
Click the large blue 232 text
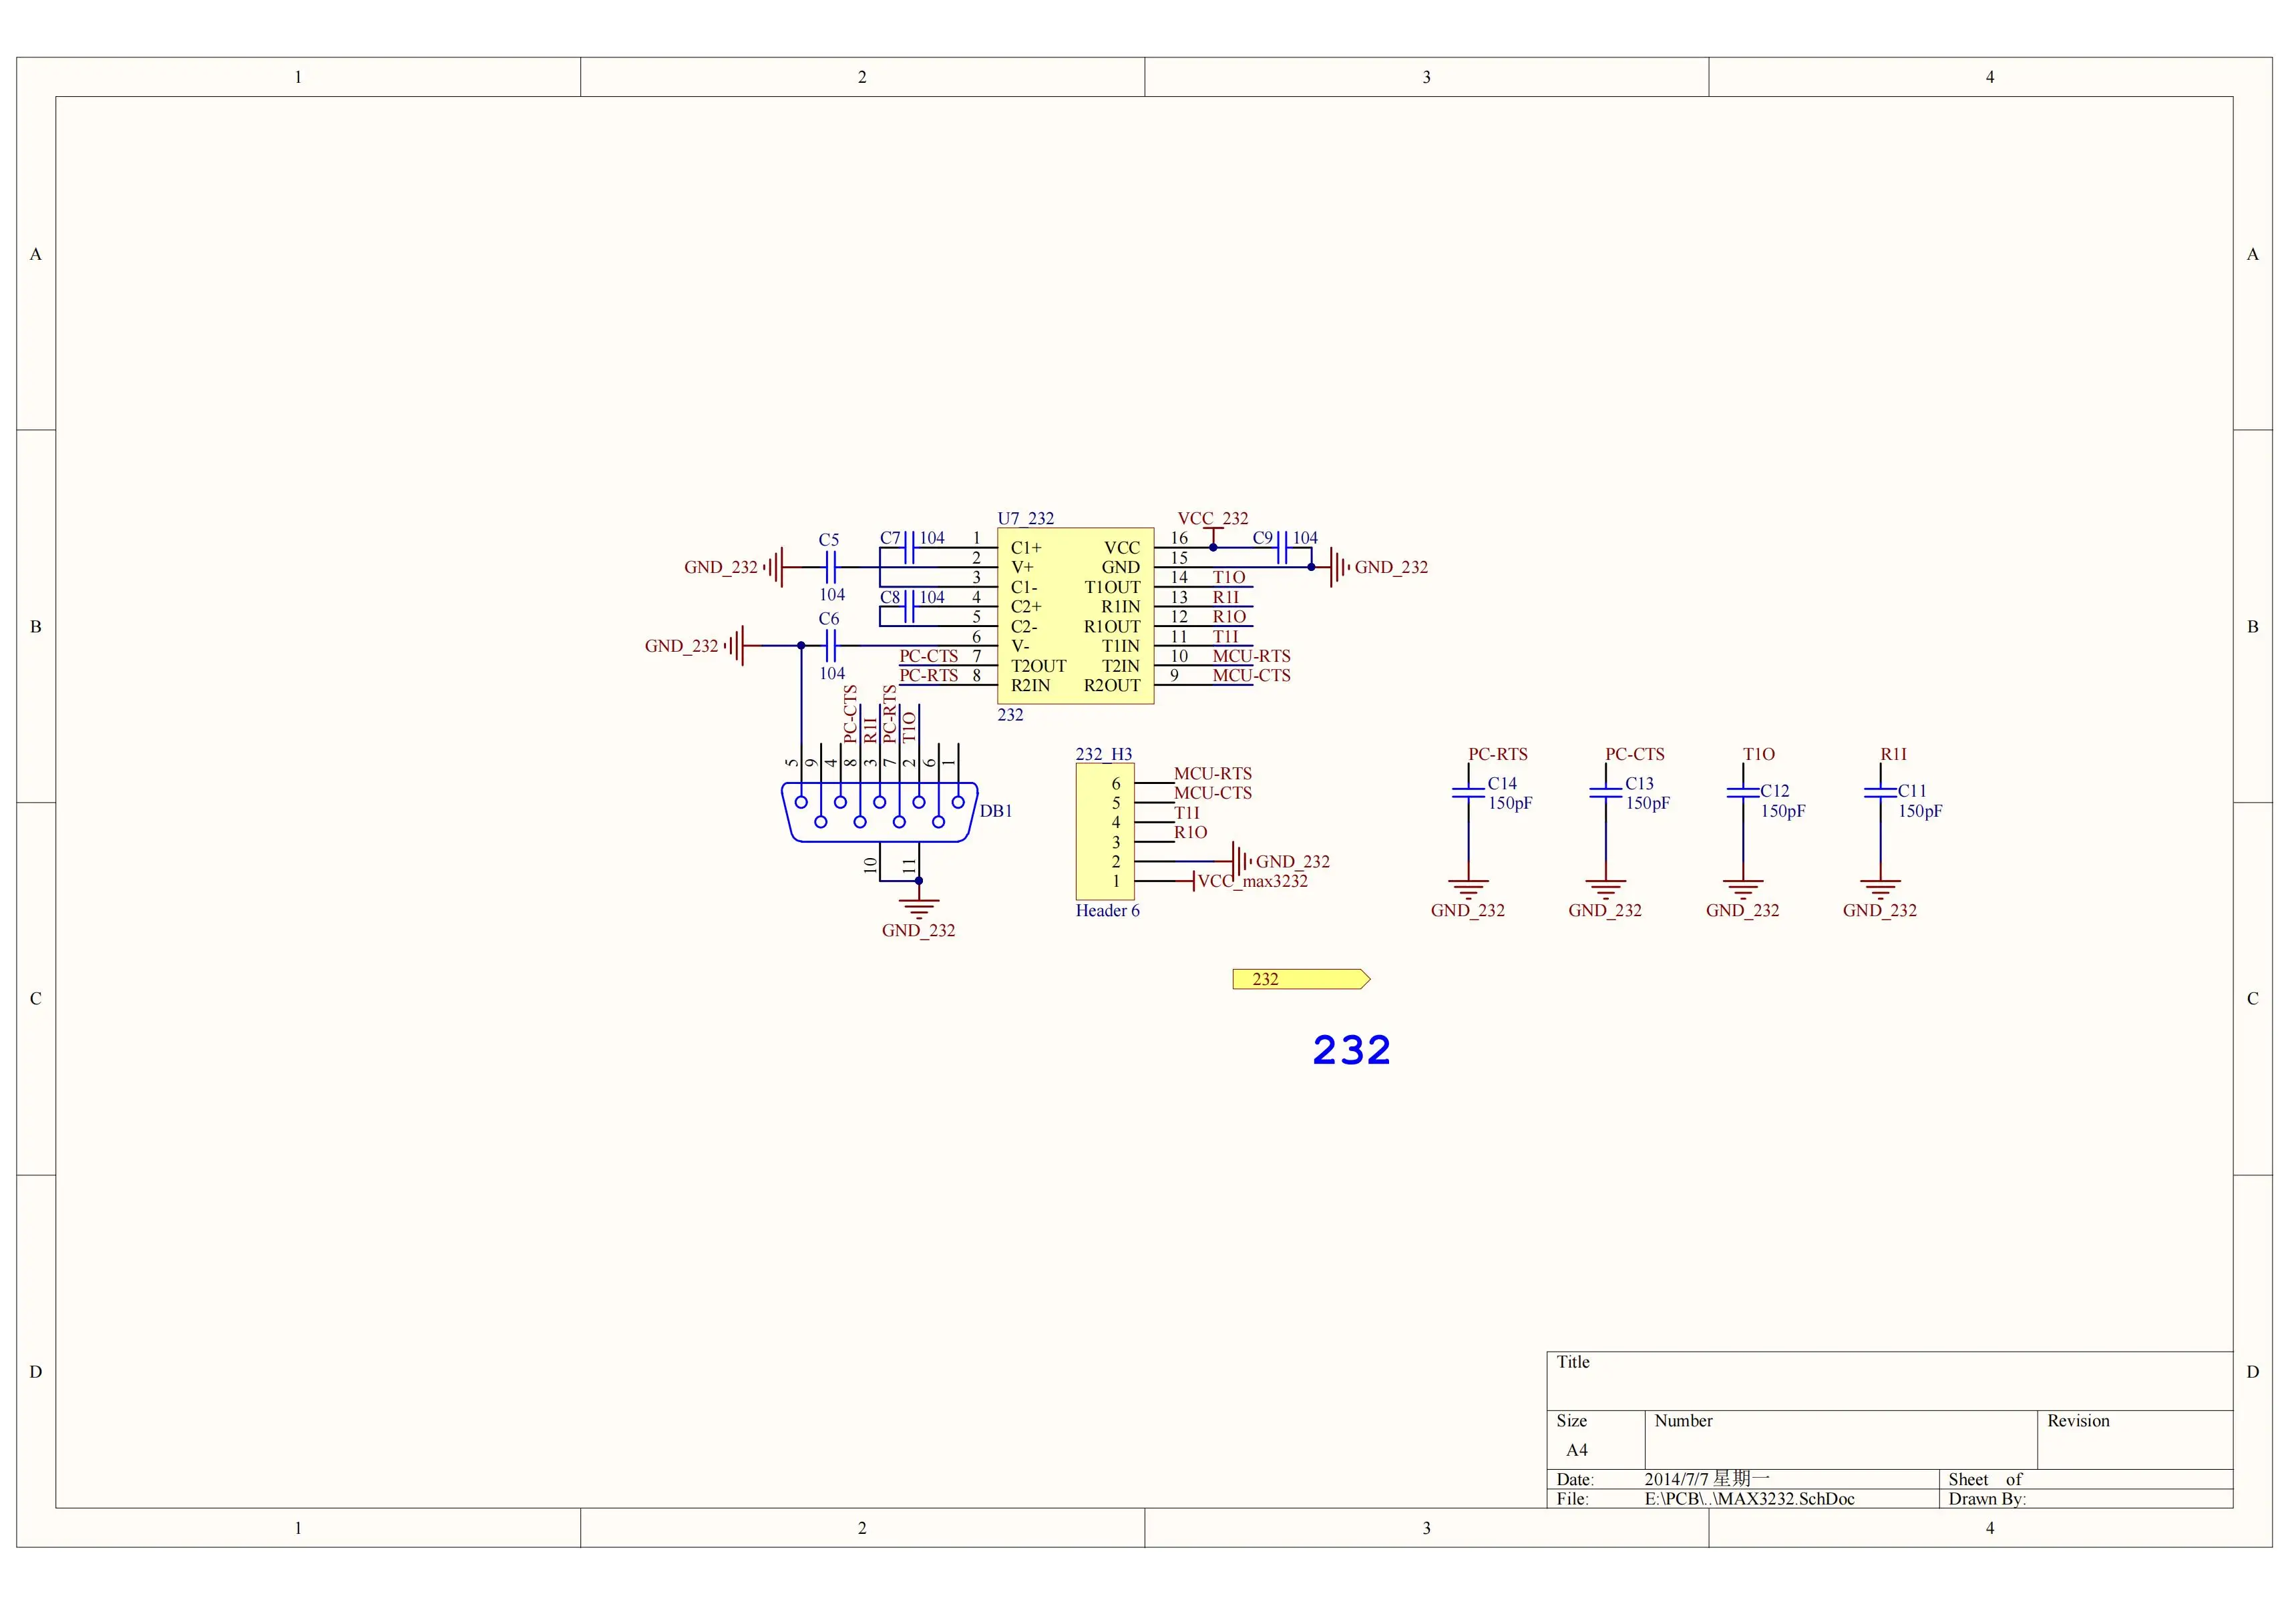click(1351, 1050)
